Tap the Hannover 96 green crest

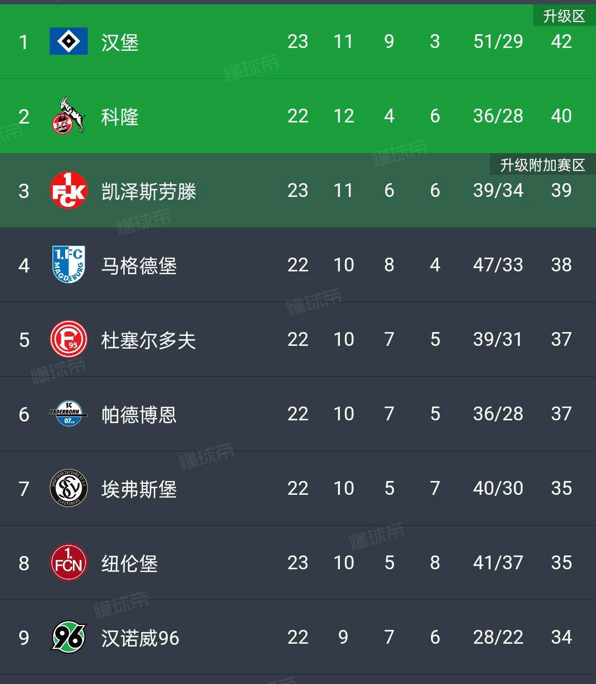pyautogui.click(x=68, y=637)
